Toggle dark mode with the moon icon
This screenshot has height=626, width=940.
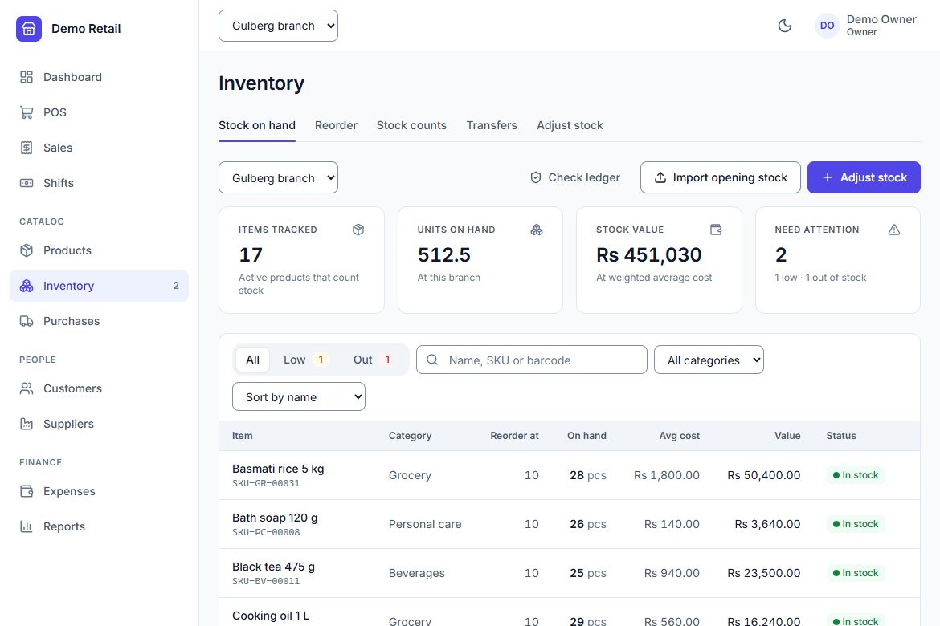coord(785,26)
